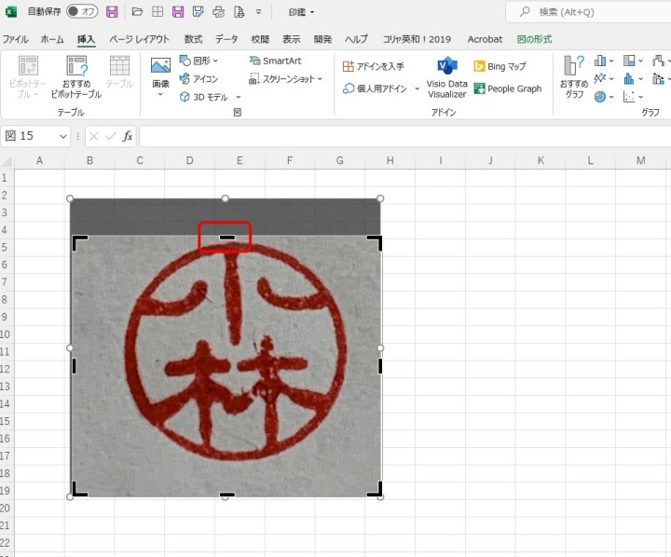Toggle the AutoSave switch
Image resolution: width=671 pixels, height=557 pixels.
click(82, 11)
